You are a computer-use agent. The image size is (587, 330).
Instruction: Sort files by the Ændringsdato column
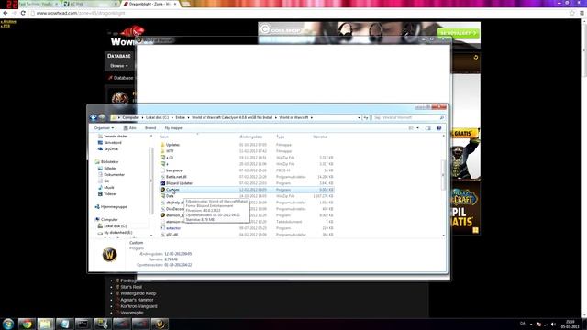[x=250, y=137]
